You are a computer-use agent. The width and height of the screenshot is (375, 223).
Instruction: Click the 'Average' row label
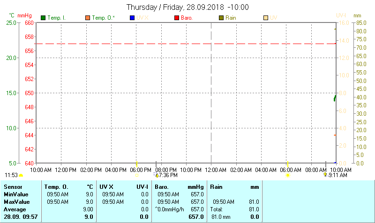point(15,209)
